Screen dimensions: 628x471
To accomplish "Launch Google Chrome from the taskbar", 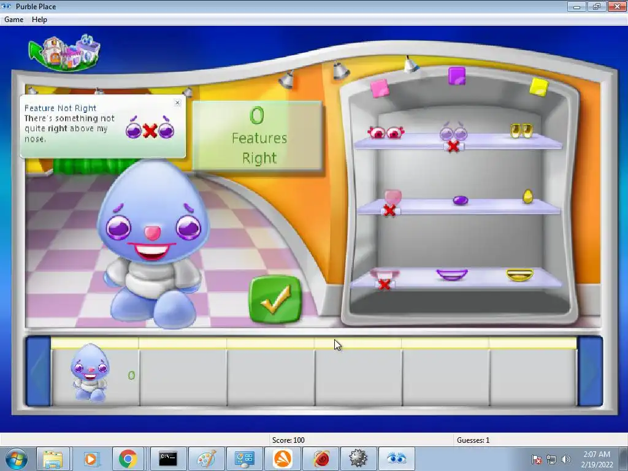I will (128, 459).
